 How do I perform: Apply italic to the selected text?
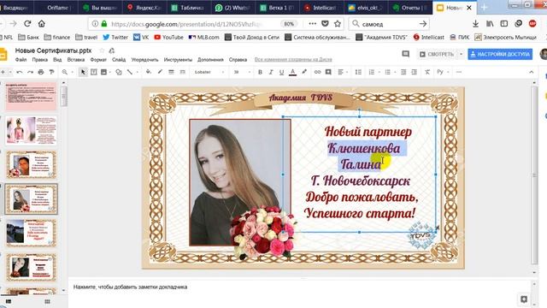(x=271, y=72)
